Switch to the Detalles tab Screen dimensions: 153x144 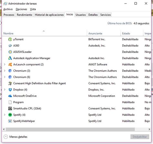(x=93, y=15)
